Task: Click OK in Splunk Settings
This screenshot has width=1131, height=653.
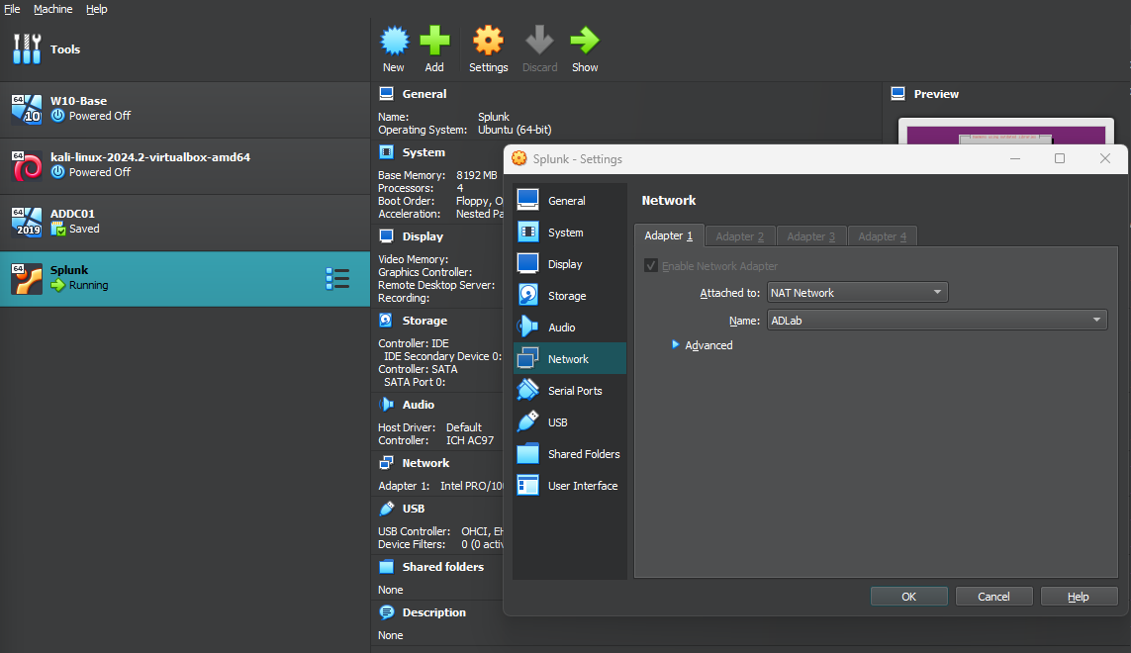Action: tap(908, 596)
